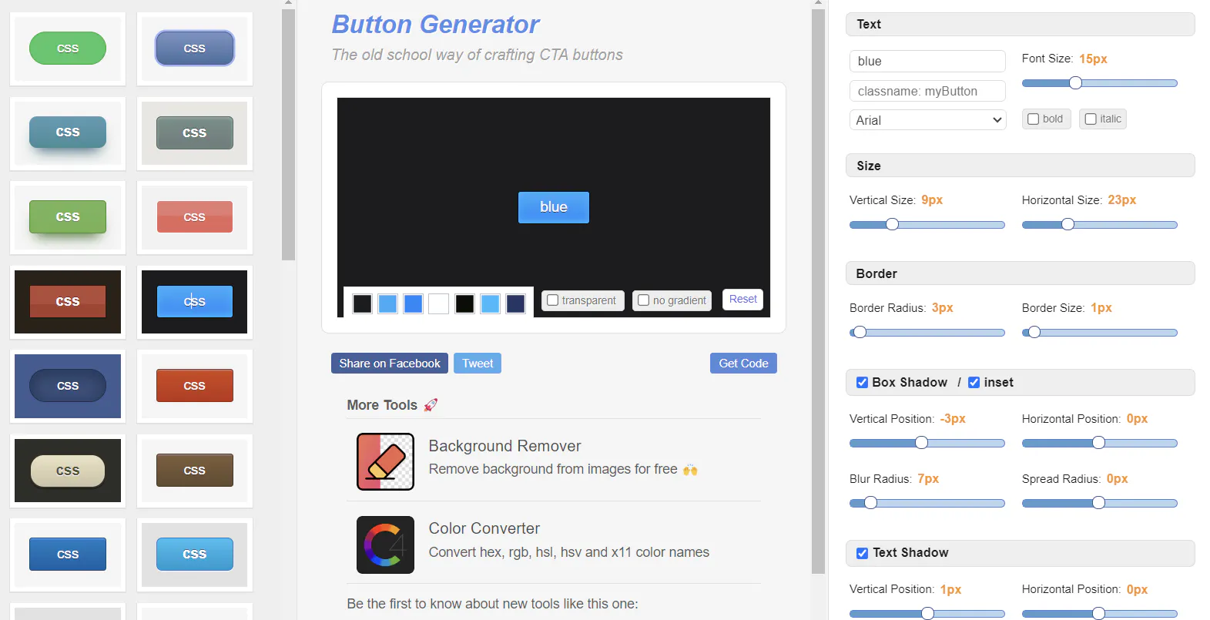Click the center page scrollbar

pos(819,291)
